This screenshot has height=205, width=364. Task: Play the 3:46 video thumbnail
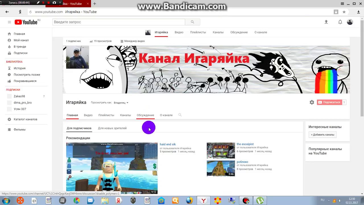coord(221,168)
